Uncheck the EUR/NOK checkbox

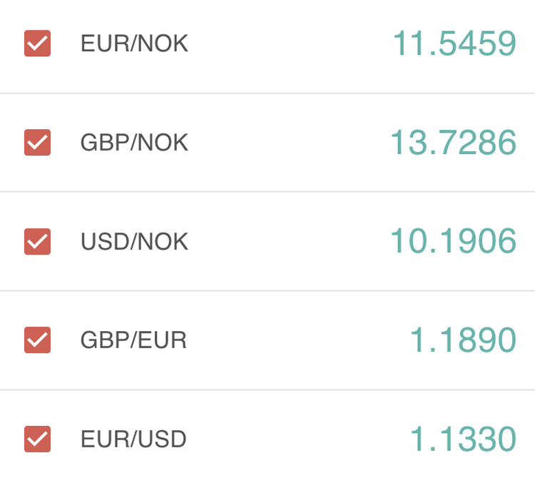[37, 44]
